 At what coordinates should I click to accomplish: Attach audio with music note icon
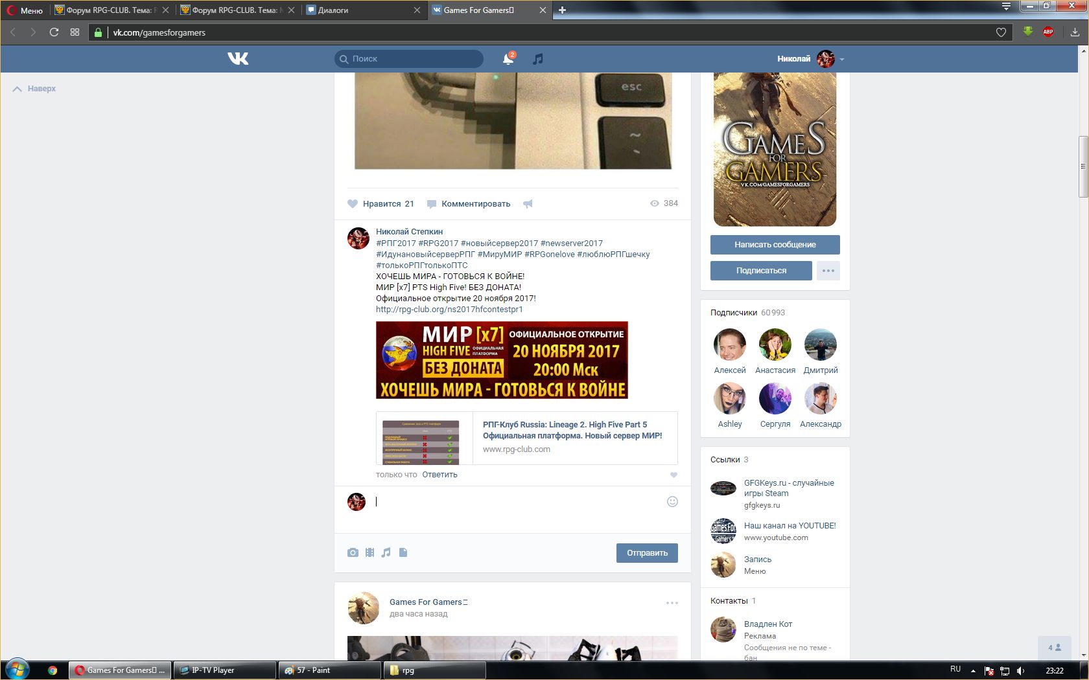pos(386,552)
